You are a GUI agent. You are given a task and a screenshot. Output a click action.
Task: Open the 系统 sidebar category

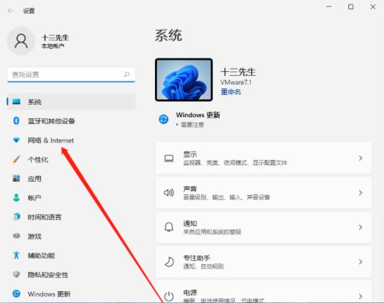point(71,101)
